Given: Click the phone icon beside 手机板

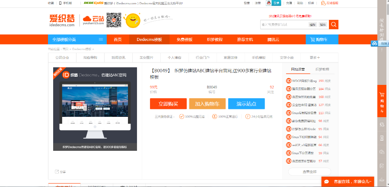Looking at the screenshot, I should coord(60,3).
